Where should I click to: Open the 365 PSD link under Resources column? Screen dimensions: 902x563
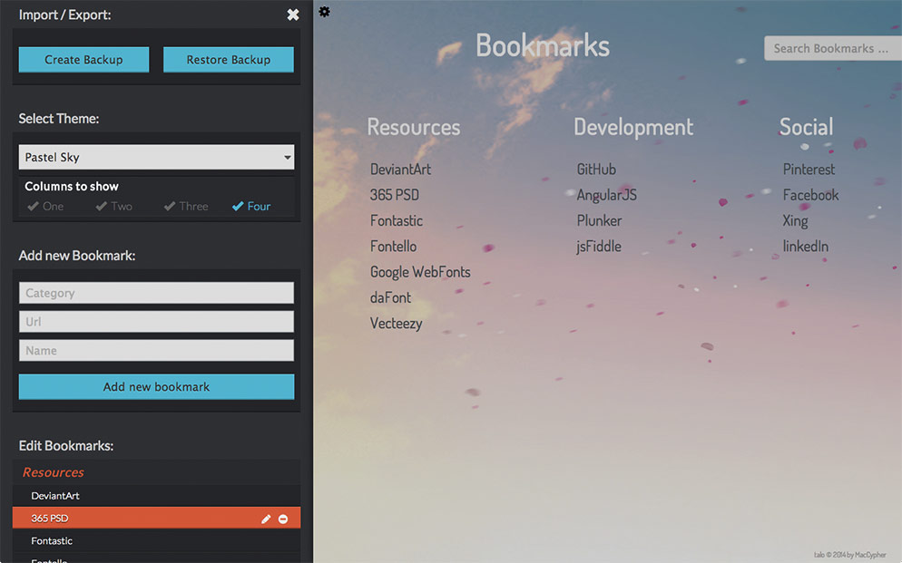tap(394, 195)
